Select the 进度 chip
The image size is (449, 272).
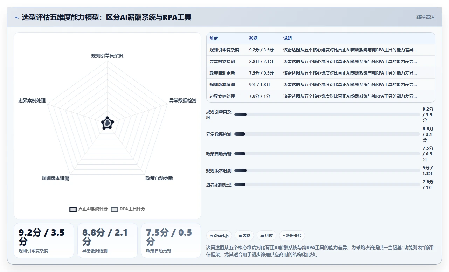tap(267, 236)
